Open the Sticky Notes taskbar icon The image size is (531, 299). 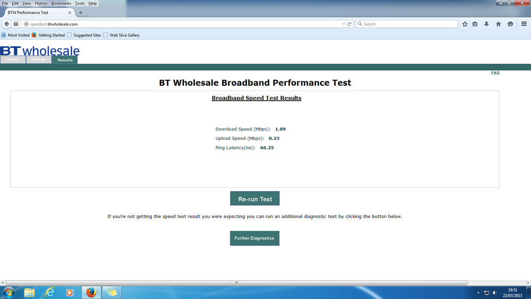[112, 292]
